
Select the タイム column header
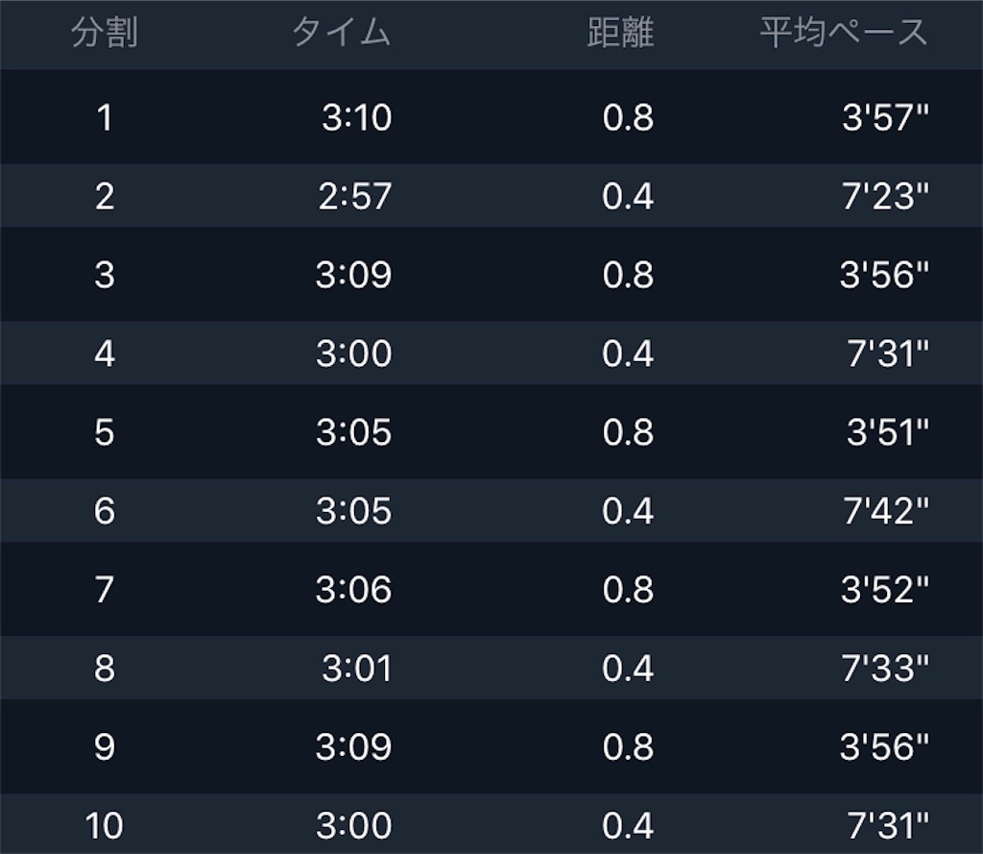[x=342, y=33]
